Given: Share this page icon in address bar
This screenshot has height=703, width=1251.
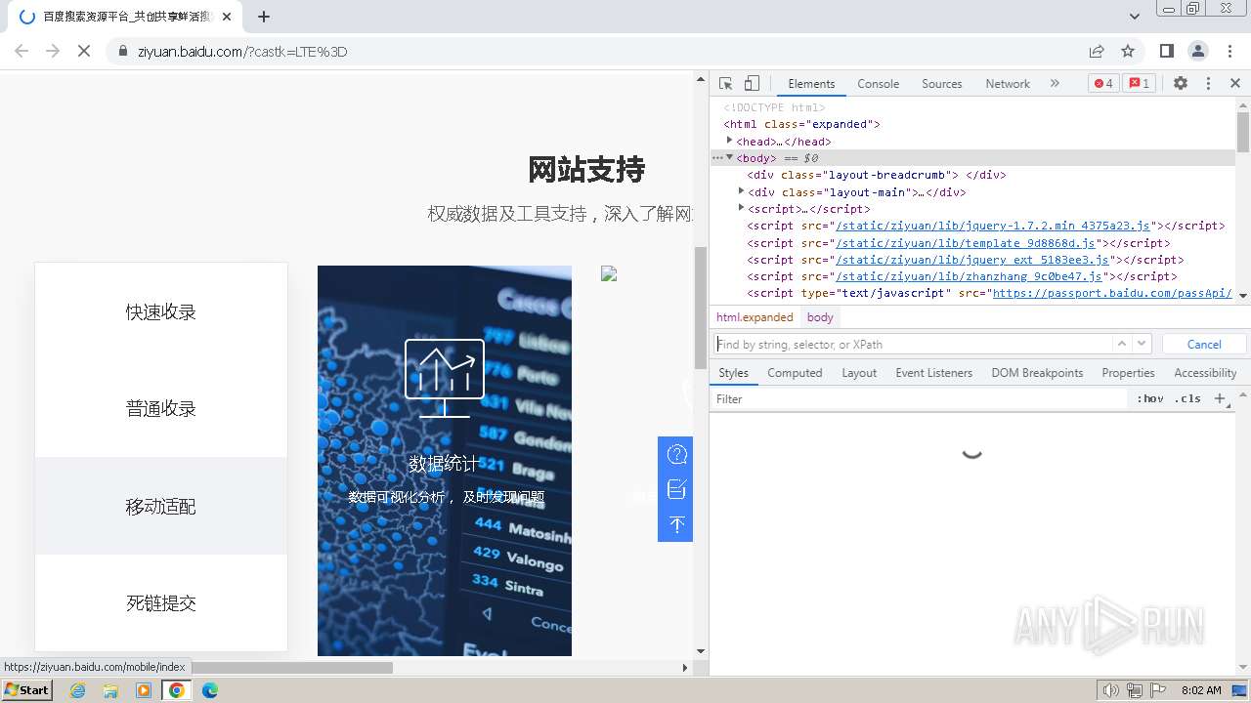Looking at the screenshot, I should (x=1097, y=51).
